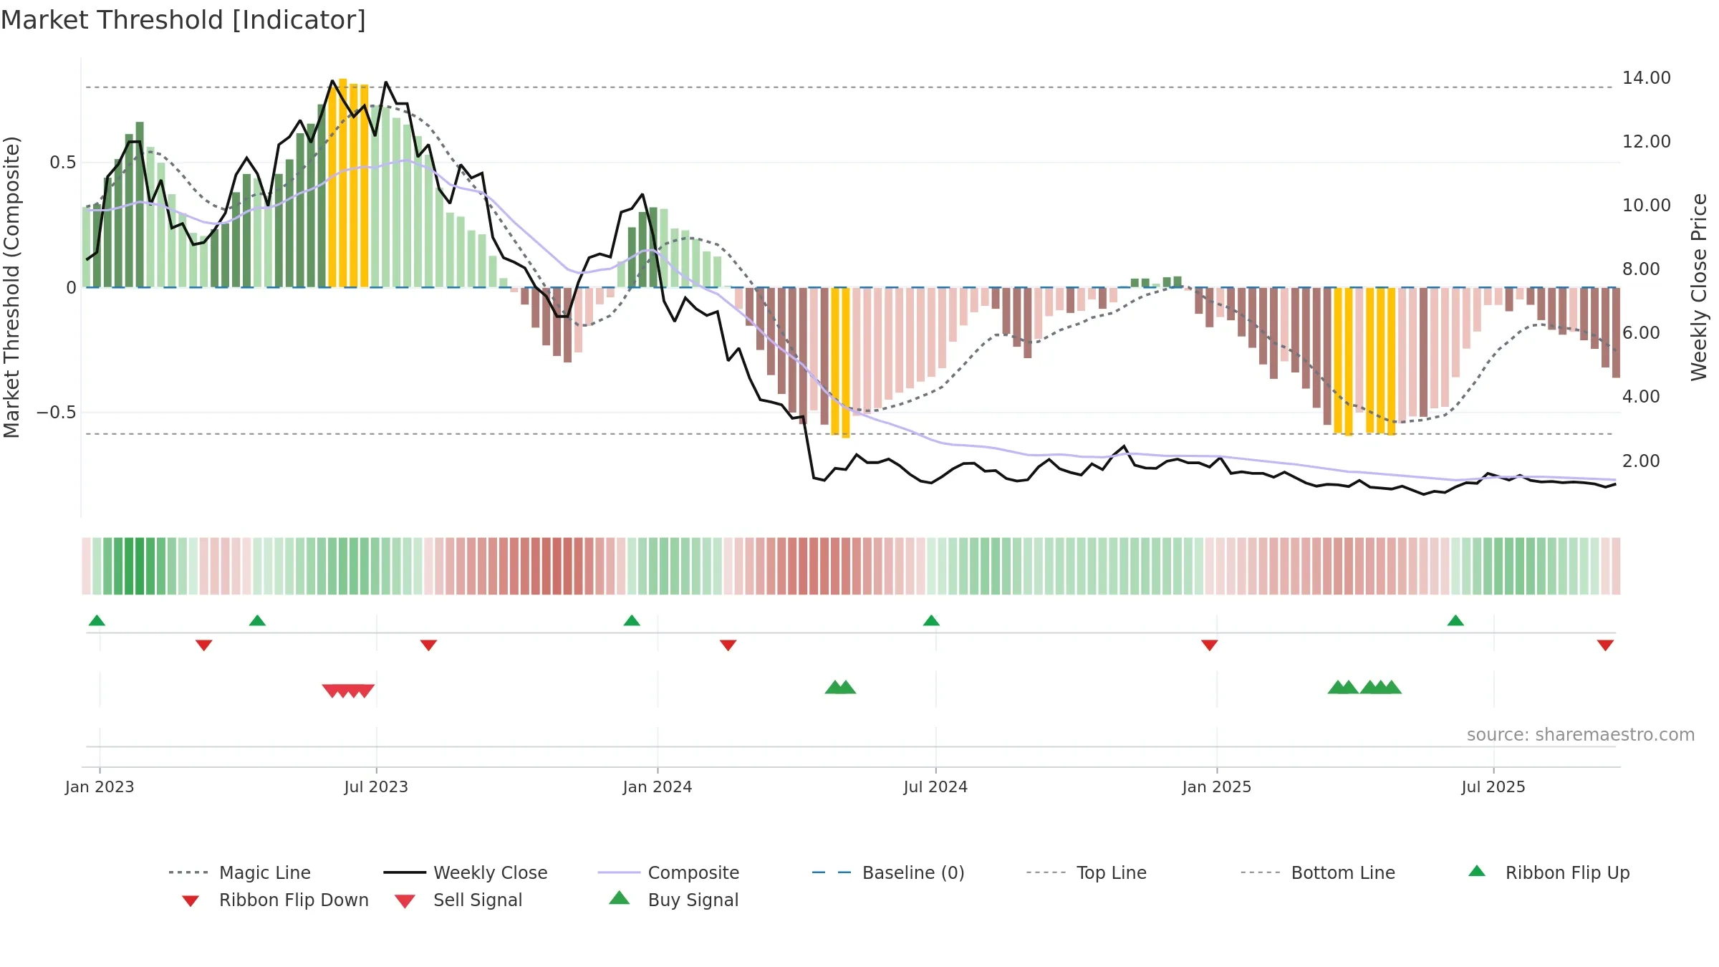This screenshot has height=967, width=1719.
Task: Toggle the Sell Signal legend entry
Action: pos(458,900)
